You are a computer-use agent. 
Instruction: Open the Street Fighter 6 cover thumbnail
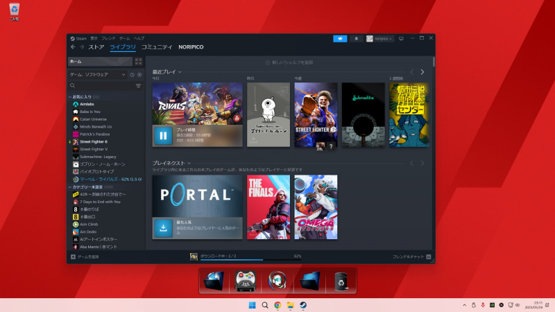coord(316,114)
